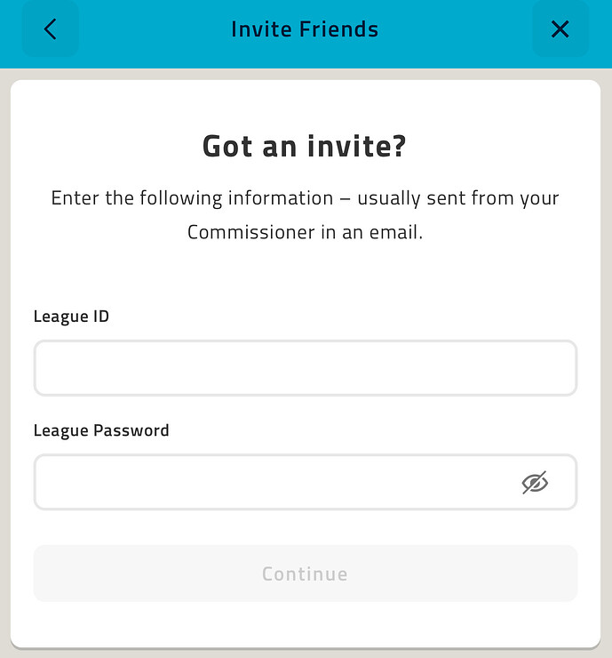Click the word "Got" in the heading
Image resolution: width=612 pixels, height=658 pixels.
coord(227,147)
